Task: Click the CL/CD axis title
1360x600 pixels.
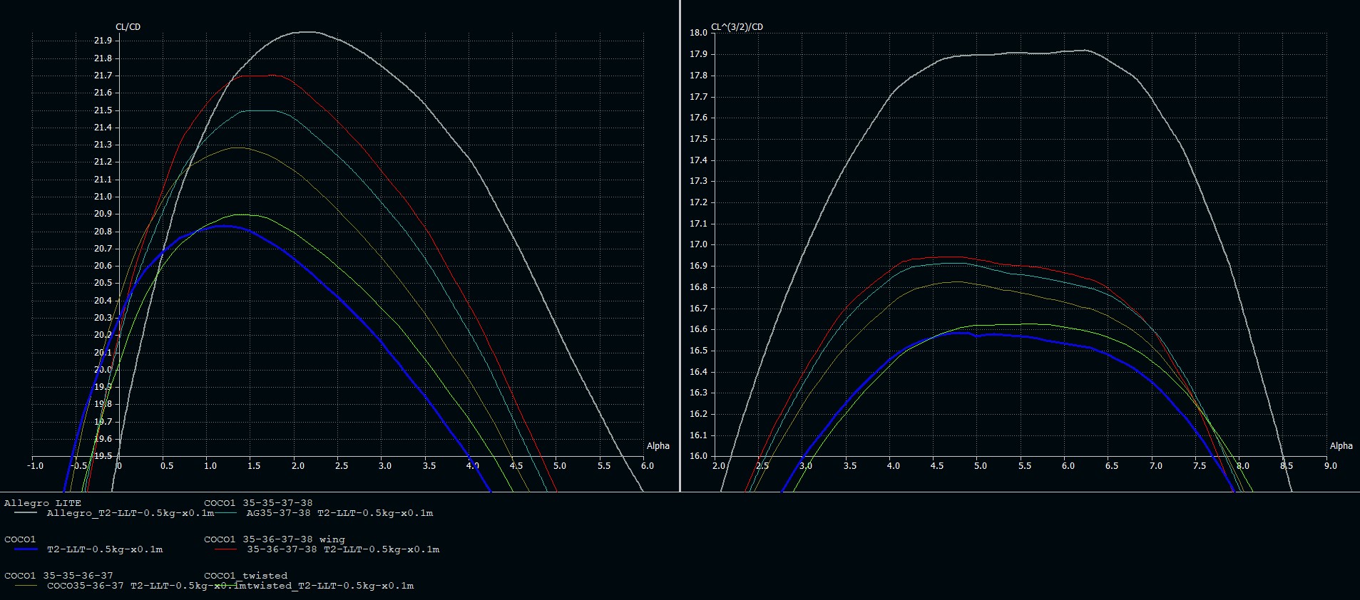Action: [x=128, y=27]
